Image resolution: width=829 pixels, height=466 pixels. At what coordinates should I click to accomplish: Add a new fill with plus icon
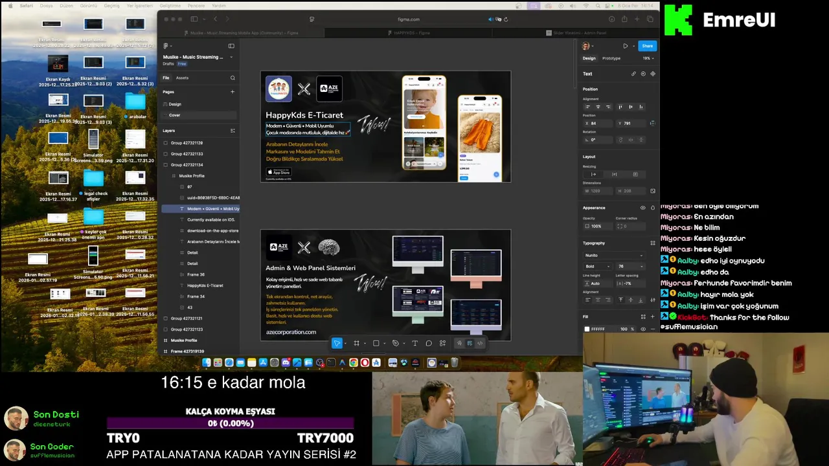tap(652, 316)
